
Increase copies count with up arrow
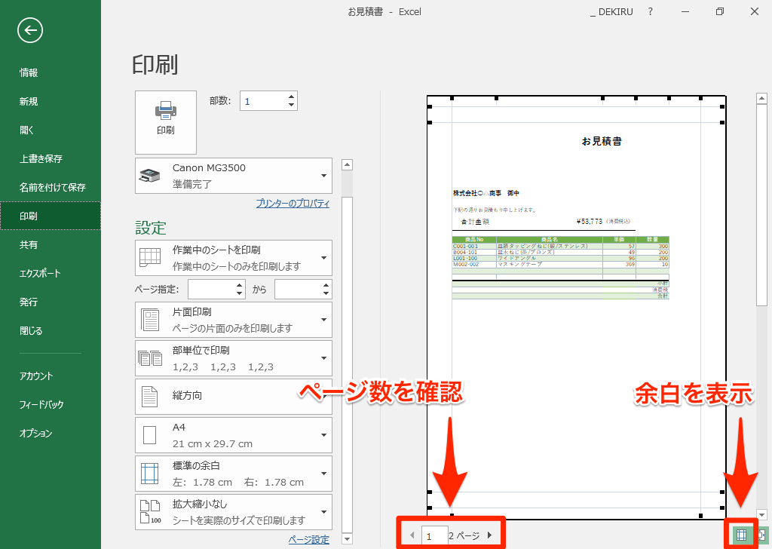point(292,97)
